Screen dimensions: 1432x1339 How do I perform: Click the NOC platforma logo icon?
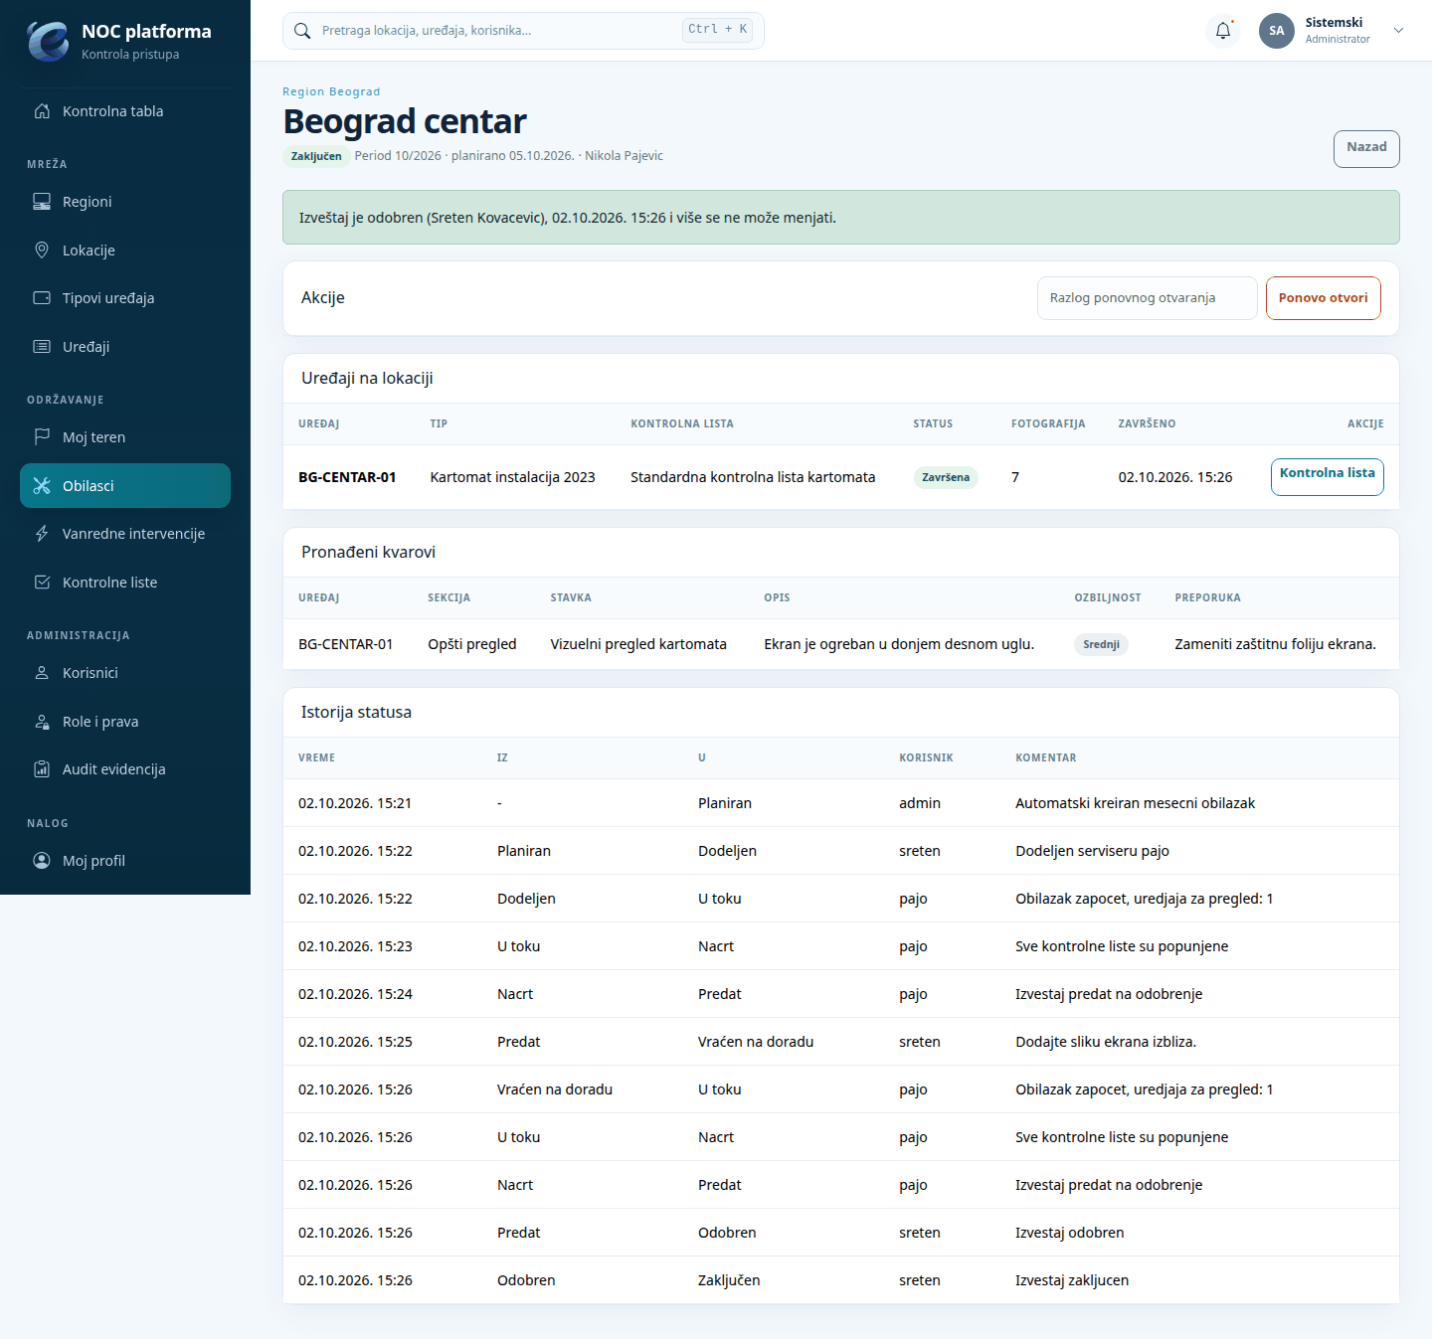pos(48,41)
